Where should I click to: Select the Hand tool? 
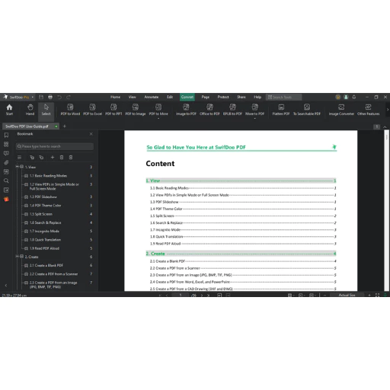tap(30, 110)
